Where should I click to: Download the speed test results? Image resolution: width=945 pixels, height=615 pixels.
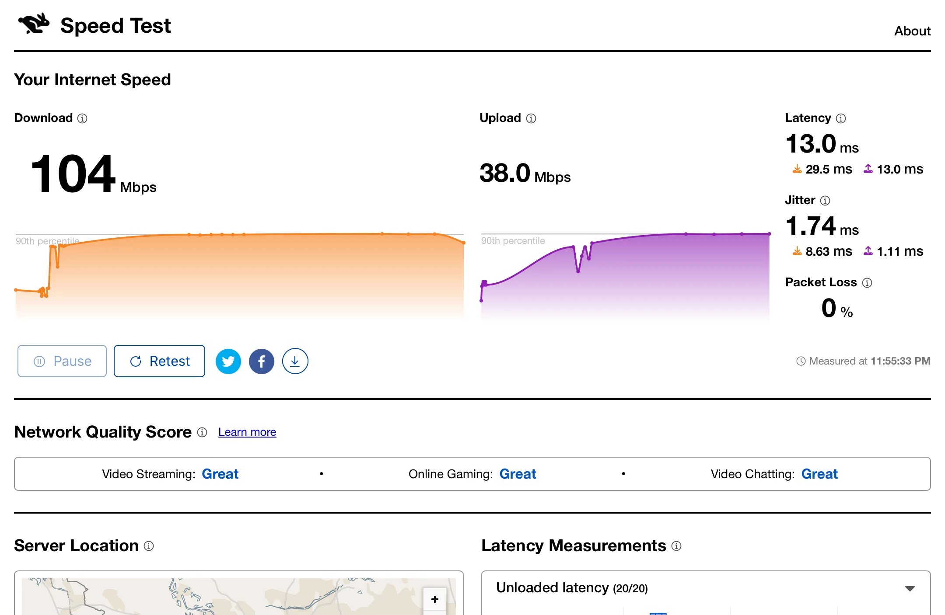(295, 361)
